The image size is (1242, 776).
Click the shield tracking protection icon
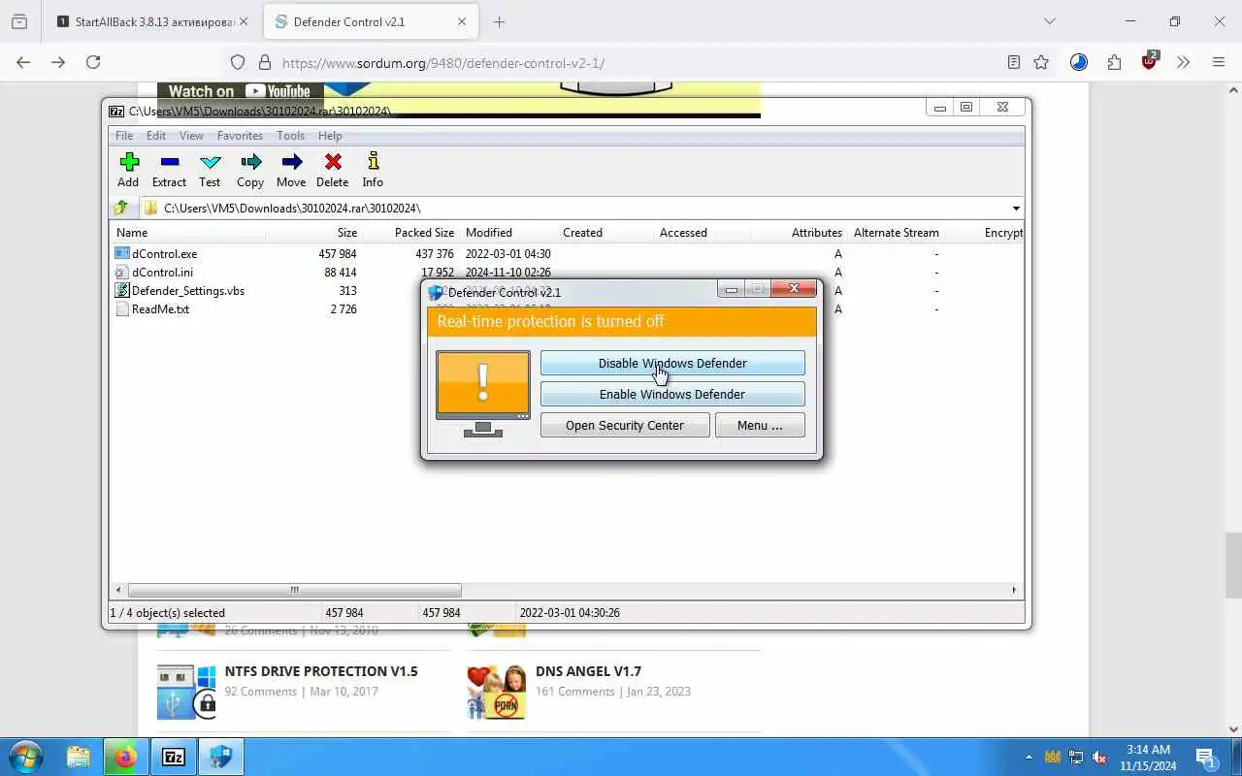[x=238, y=62]
